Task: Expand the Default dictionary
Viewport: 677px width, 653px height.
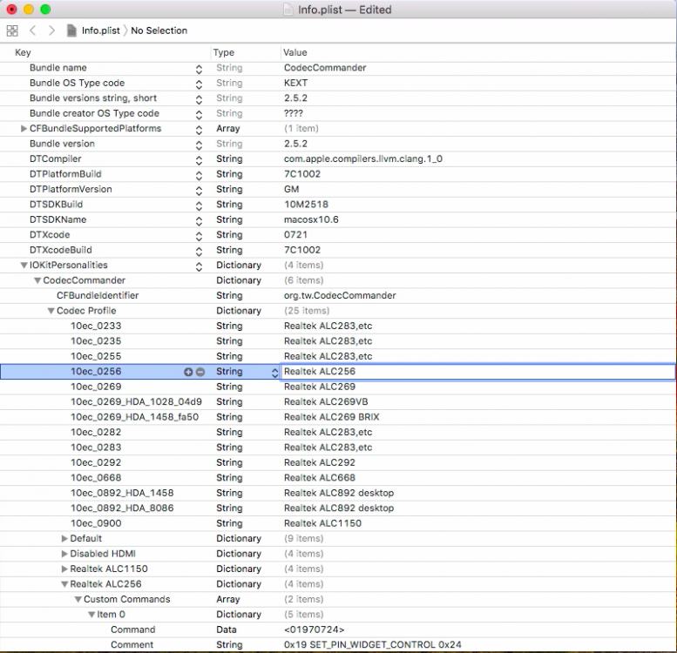Action: (x=64, y=538)
